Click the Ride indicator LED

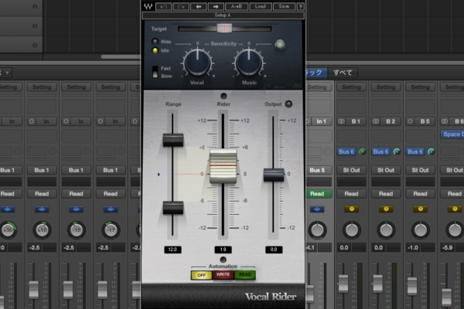155,42
